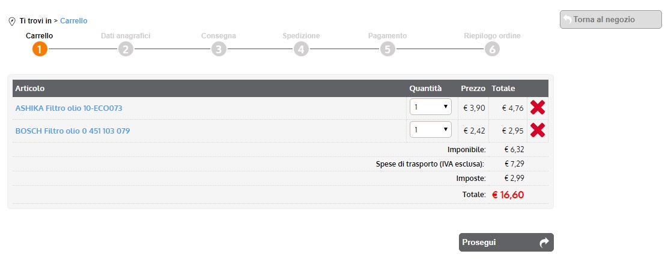Viewport: 668px width, 260px height.
Task: Select the Riepilogo ordine step label
Action: (x=492, y=36)
